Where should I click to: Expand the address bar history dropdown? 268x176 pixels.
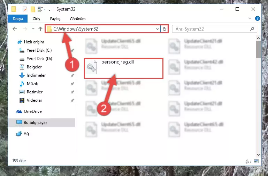click(158, 29)
